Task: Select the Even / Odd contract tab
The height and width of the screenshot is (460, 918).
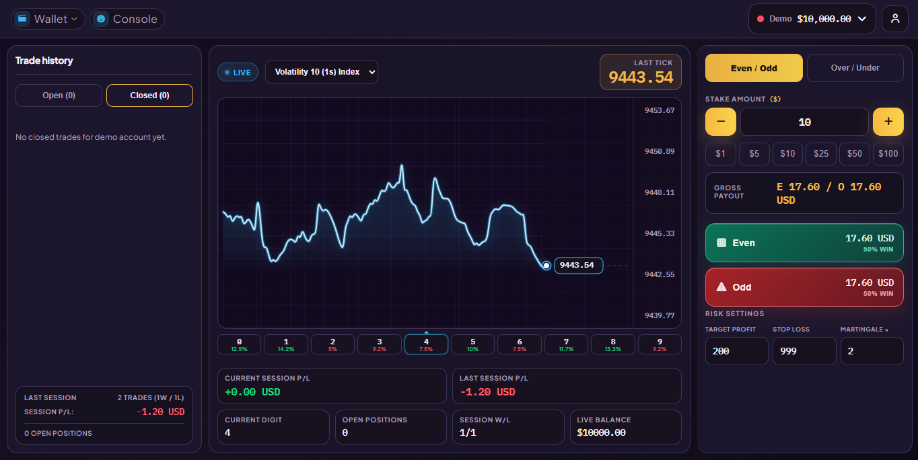Action: [754, 68]
